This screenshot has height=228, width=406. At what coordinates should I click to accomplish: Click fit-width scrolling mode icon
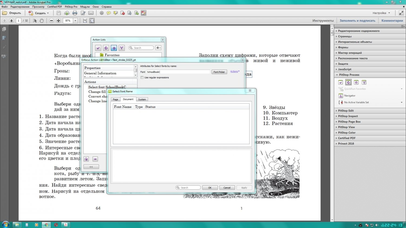(x=85, y=21)
